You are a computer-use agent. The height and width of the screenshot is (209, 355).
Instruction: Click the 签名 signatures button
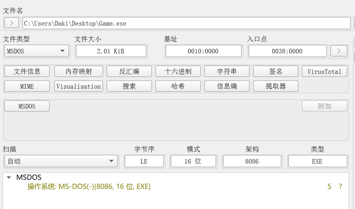pos(276,71)
